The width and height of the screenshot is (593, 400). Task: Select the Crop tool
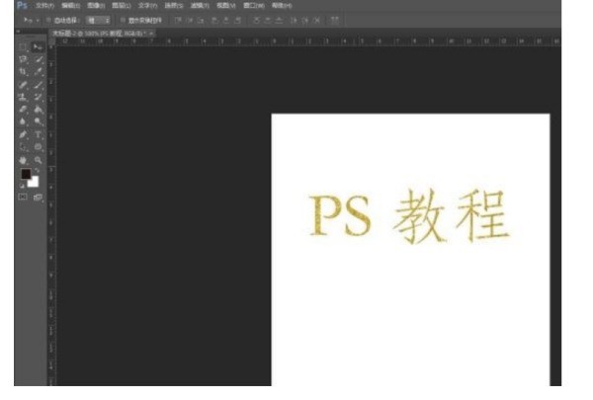(x=24, y=72)
